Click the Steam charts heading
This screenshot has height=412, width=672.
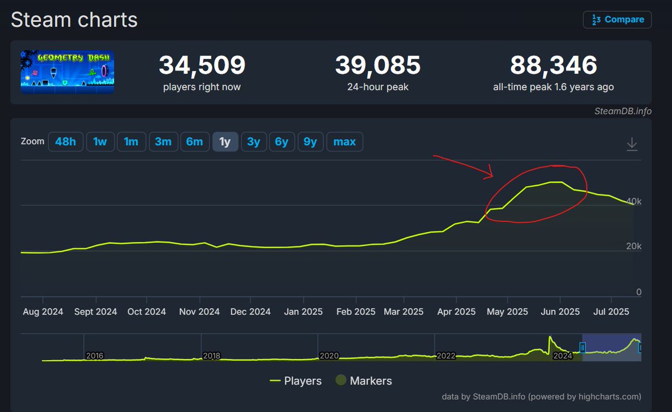(x=74, y=20)
